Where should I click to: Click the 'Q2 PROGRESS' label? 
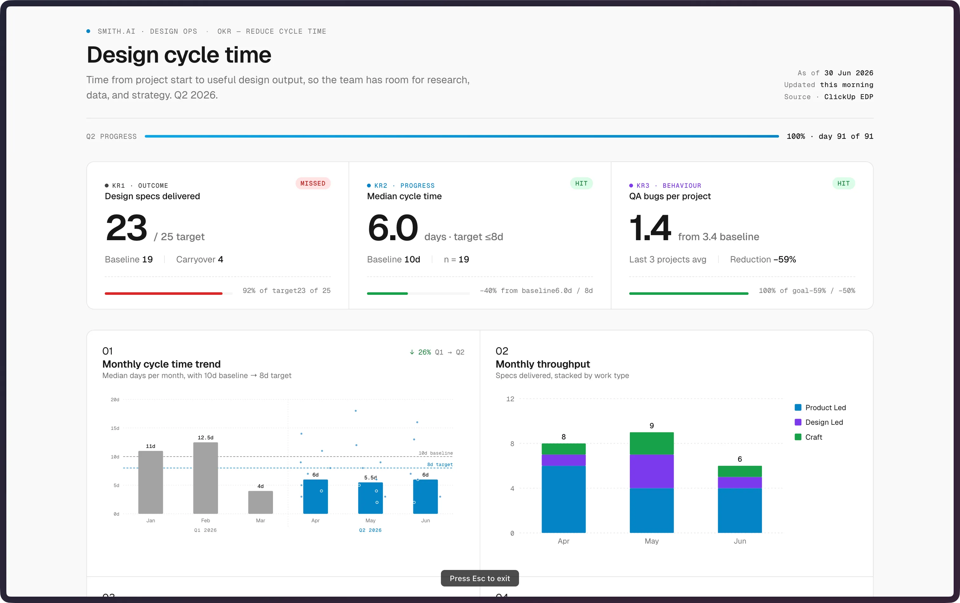[111, 136]
